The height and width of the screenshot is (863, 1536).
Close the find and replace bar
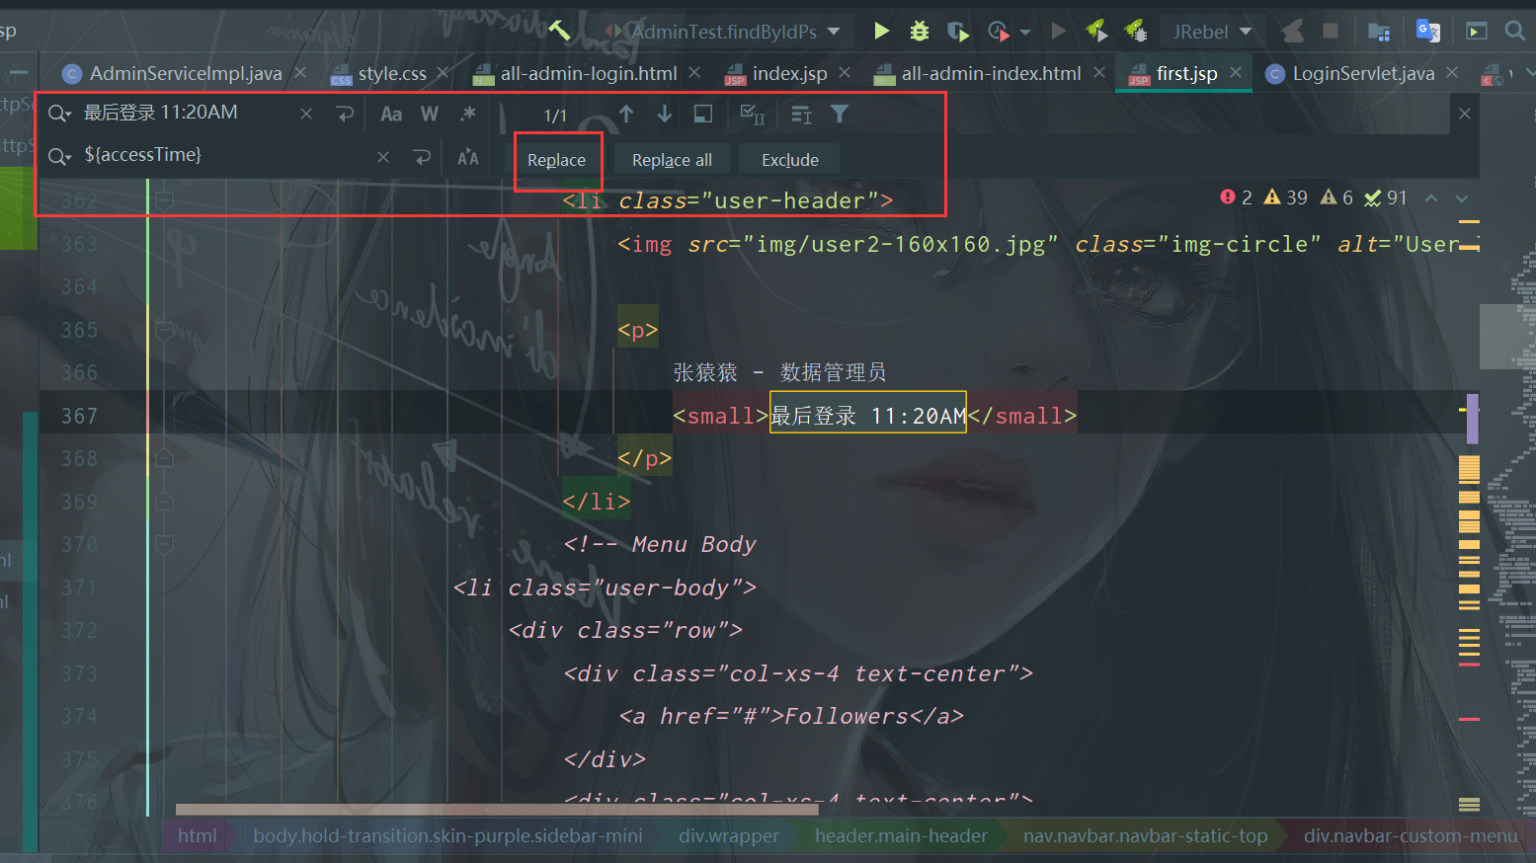(x=1465, y=114)
